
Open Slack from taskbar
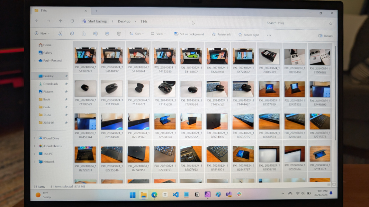click(239, 194)
